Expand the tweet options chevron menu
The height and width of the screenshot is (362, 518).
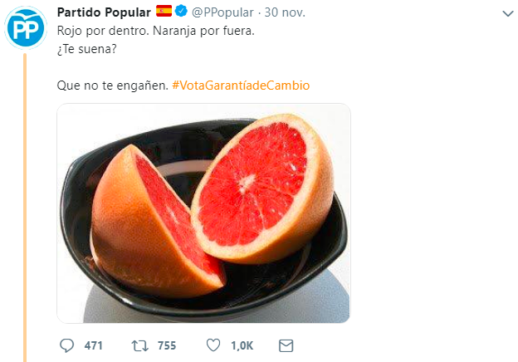508,14
